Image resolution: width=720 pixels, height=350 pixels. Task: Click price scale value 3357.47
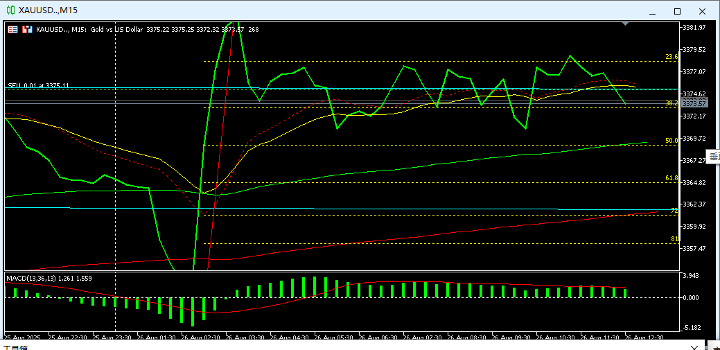click(695, 249)
